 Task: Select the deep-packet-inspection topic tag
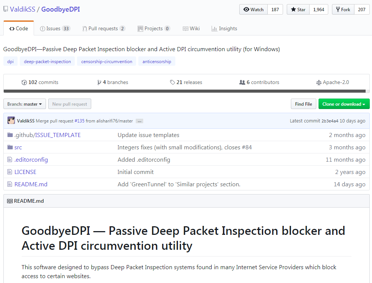point(47,60)
